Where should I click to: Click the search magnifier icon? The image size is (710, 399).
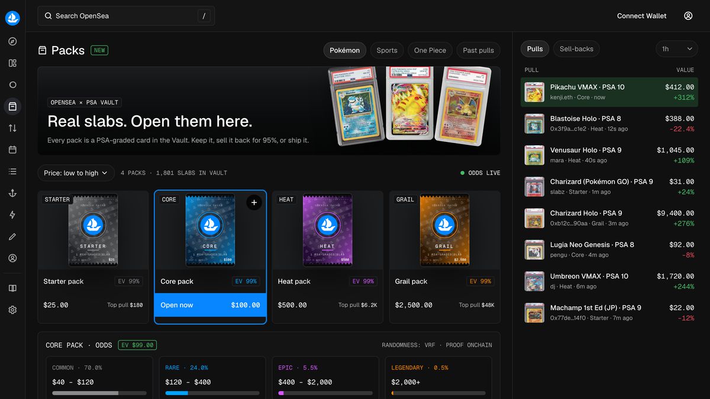[x=48, y=16]
